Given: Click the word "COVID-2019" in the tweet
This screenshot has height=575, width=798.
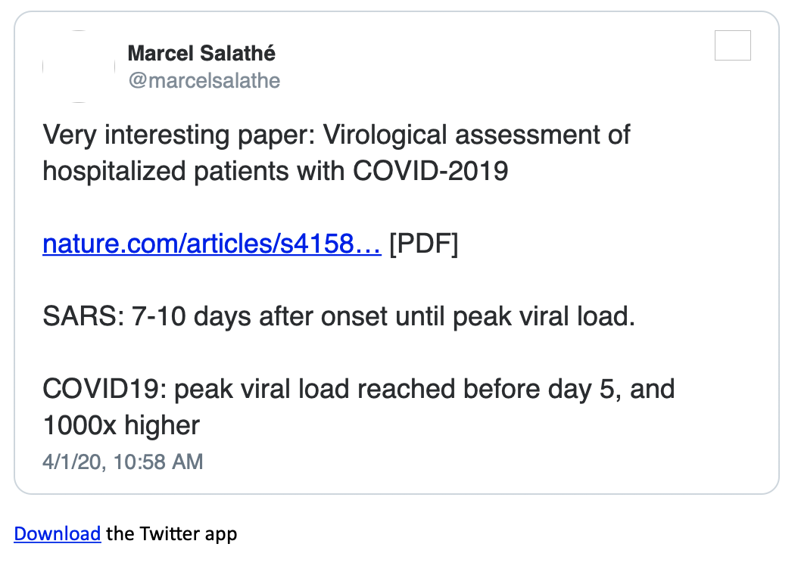Looking at the screenshot, I should pos(431,171).
